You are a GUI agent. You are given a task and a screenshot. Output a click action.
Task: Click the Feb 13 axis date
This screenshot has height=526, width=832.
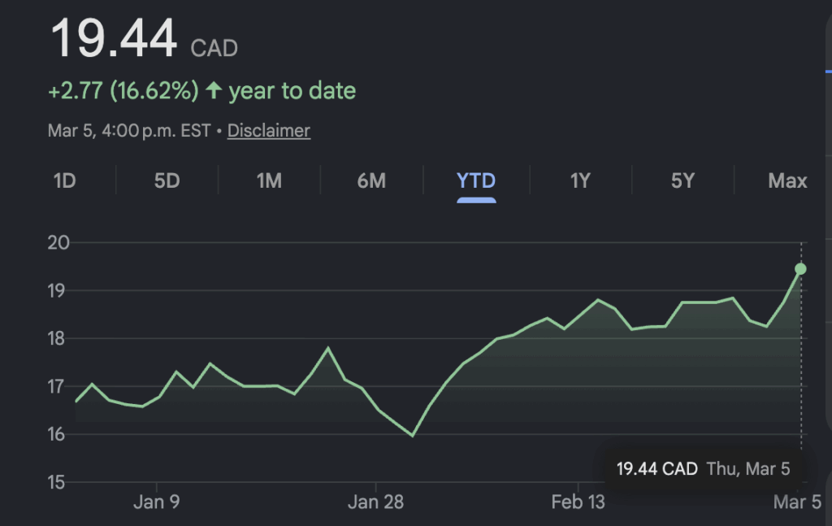[578, 502]
